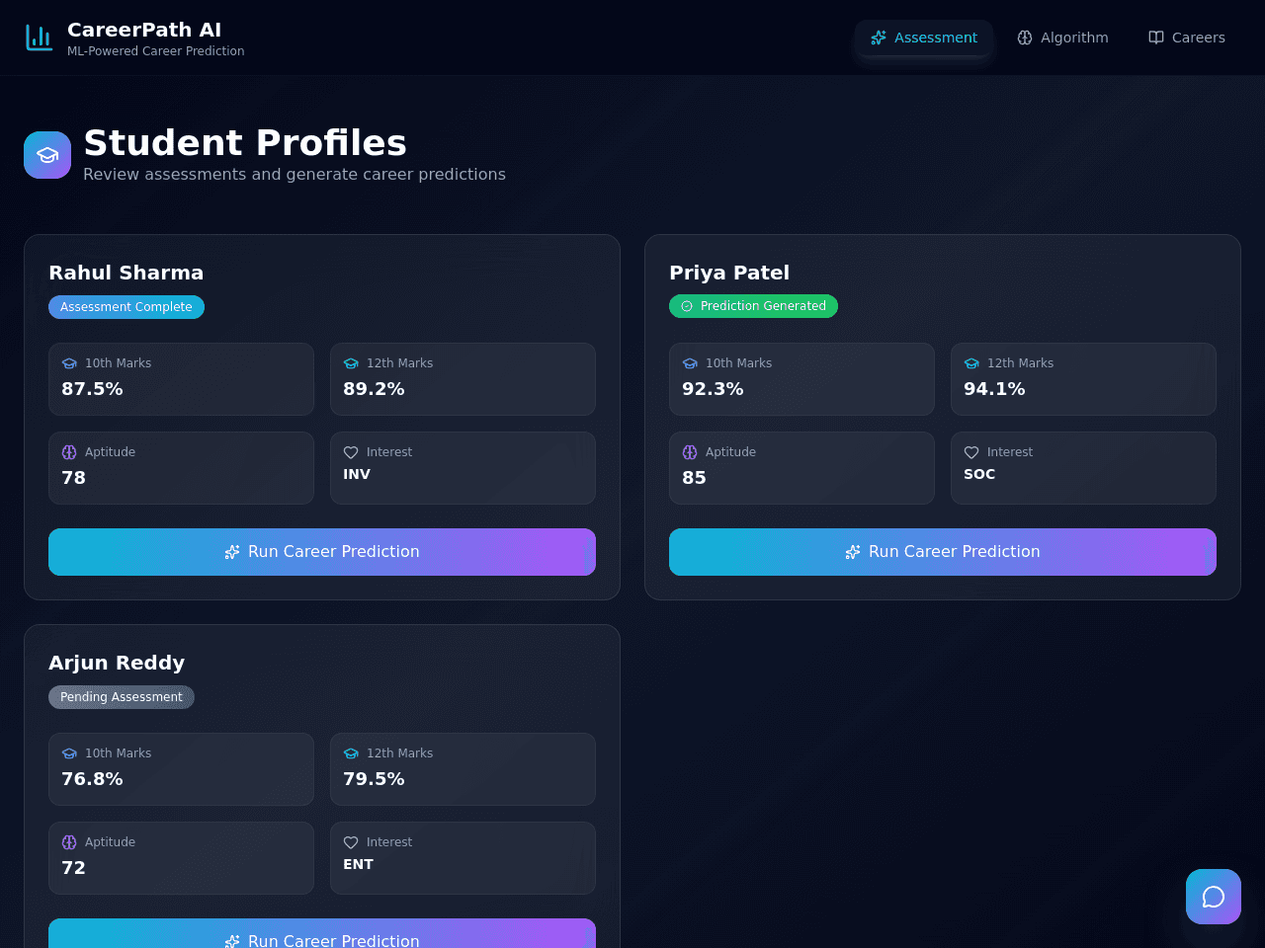Click the ENT interest code
1265x948 pixels.
pos(359,864)
